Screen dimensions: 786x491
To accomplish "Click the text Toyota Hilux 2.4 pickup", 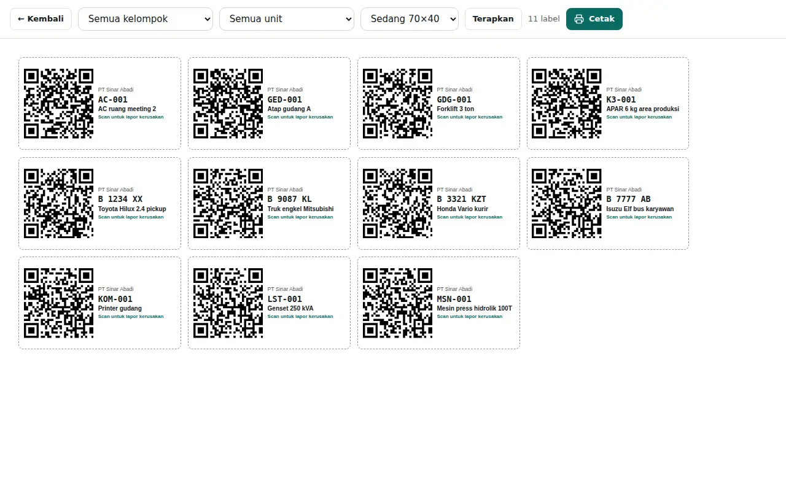I will (132, 209).
